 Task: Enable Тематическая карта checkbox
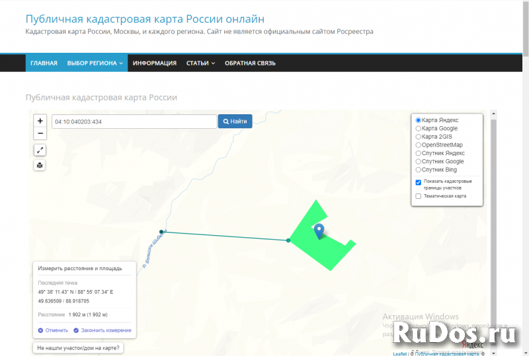pyautogui.click(x=419, y=196)
